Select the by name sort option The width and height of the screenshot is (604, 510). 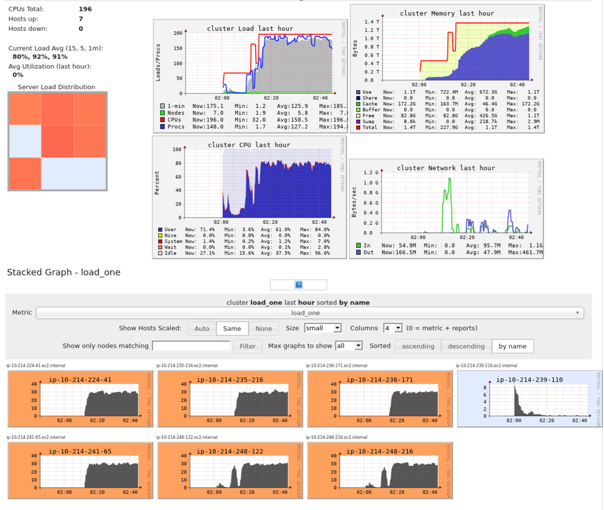pos(513,346)
